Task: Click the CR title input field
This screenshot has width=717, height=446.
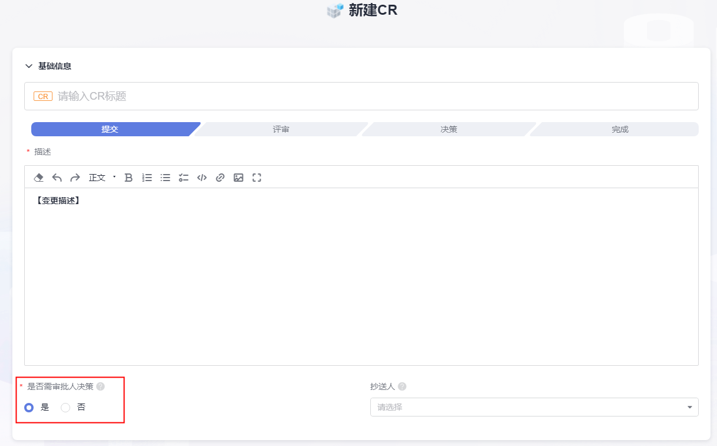Action: point(377,96)
